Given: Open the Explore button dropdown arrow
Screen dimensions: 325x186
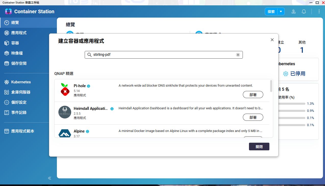Looking at the screenshot, I should click(281, 11).
